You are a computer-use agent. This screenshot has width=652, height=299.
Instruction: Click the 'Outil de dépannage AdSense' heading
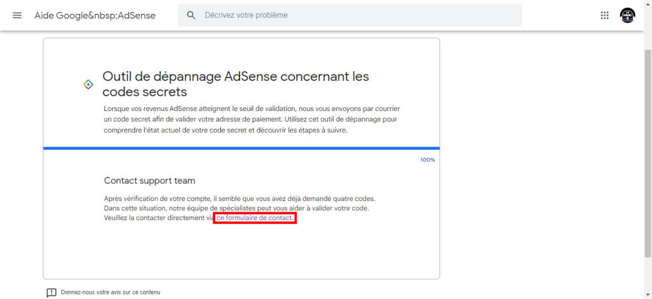tap(236, 84)
